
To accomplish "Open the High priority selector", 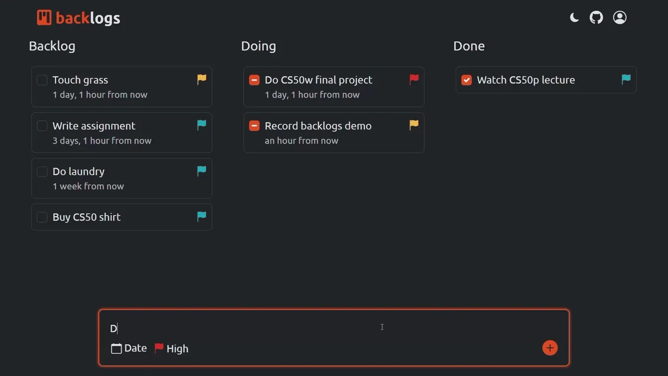I will (x=172, y=348).
